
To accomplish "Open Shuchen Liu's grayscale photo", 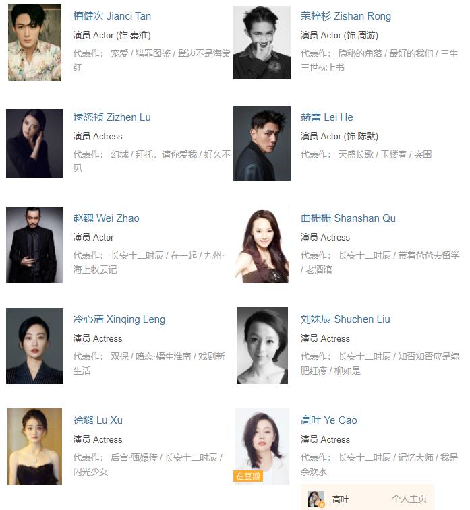I will pos(262,346).
